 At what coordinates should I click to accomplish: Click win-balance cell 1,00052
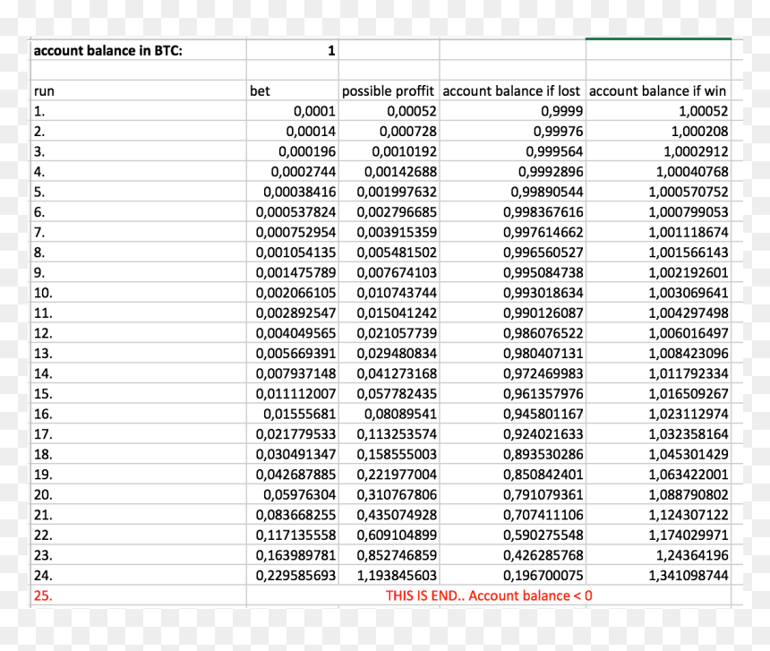tap(658, 111)
